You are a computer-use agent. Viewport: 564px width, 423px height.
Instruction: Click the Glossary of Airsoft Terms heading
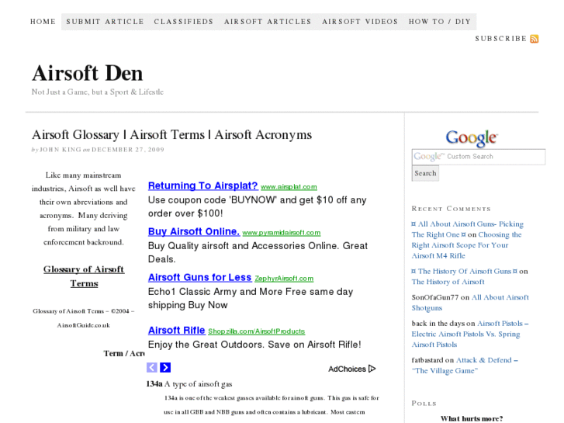coord(84,276)
